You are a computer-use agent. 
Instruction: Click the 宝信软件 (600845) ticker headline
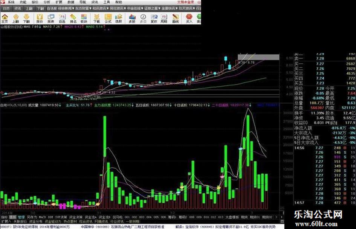[225, 227]
